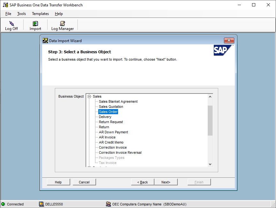Click the disabled Finish button
Viewport: 276px width, 208px height.
199,182
